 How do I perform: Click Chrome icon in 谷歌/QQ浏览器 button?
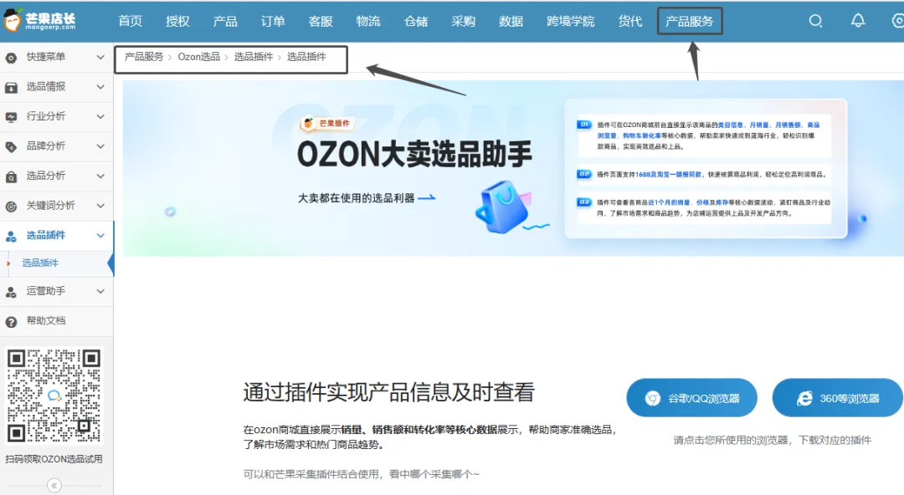coord(653,398)
